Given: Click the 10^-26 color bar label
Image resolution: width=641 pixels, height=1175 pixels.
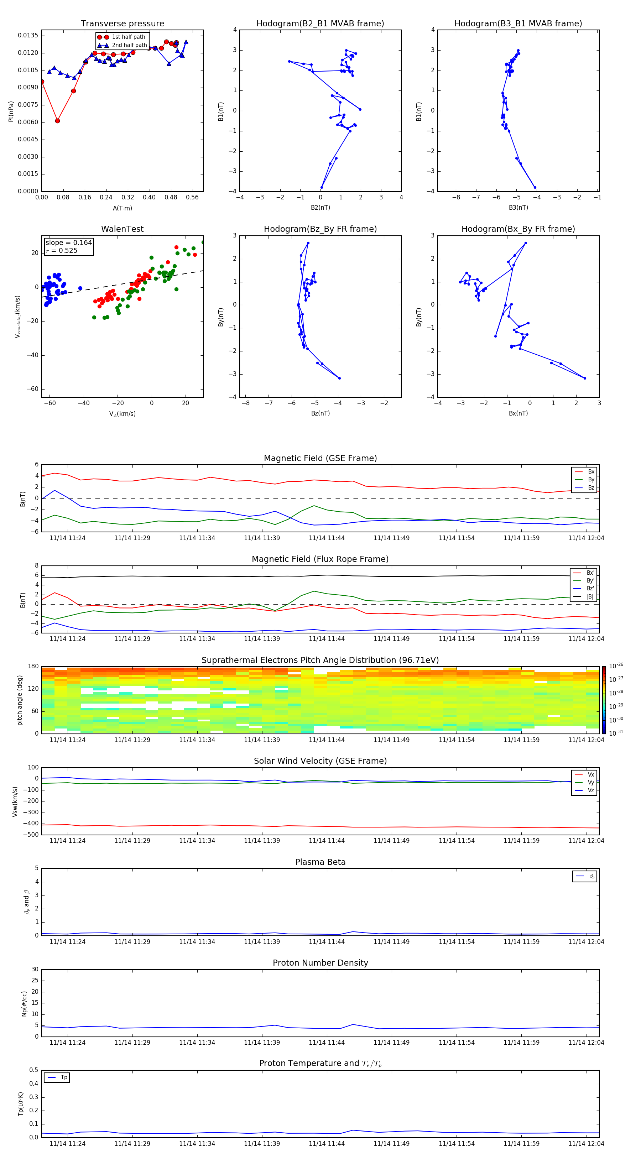Looking at the screenshot, I should coord(616,666).
